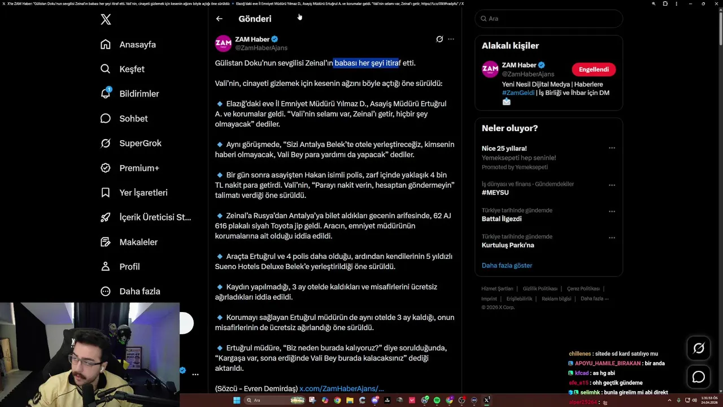Click ZAM Haber author name on post
This screenshot has height=407, width=723.
[252, 39]
